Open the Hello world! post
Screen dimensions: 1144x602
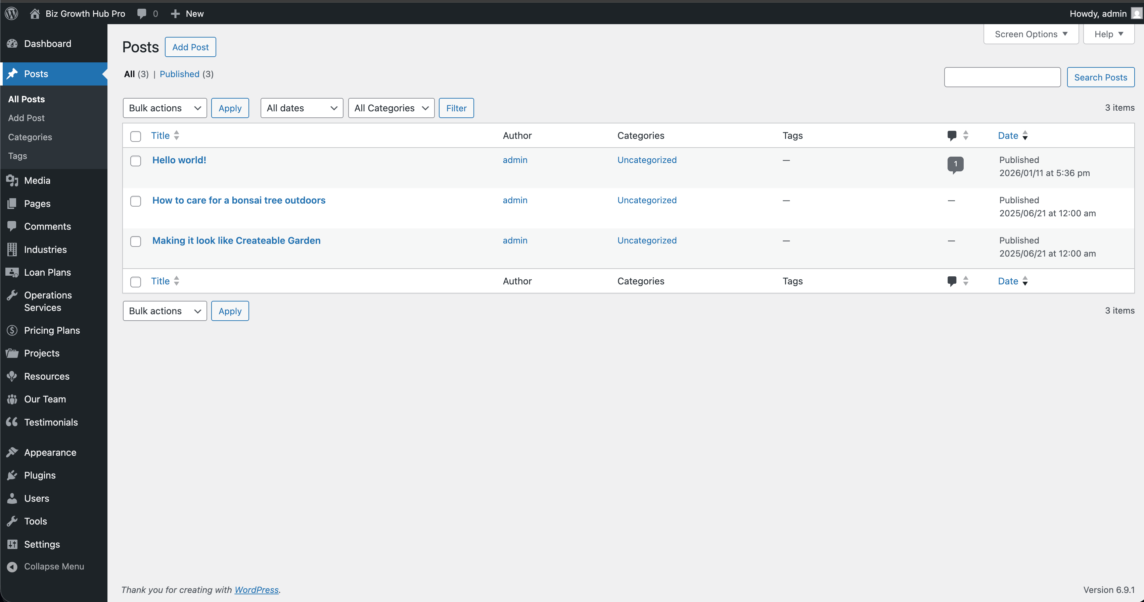(x=179, y=160)
